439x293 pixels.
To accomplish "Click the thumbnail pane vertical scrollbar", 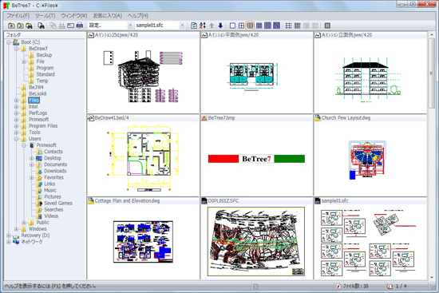I will [432, 156].
